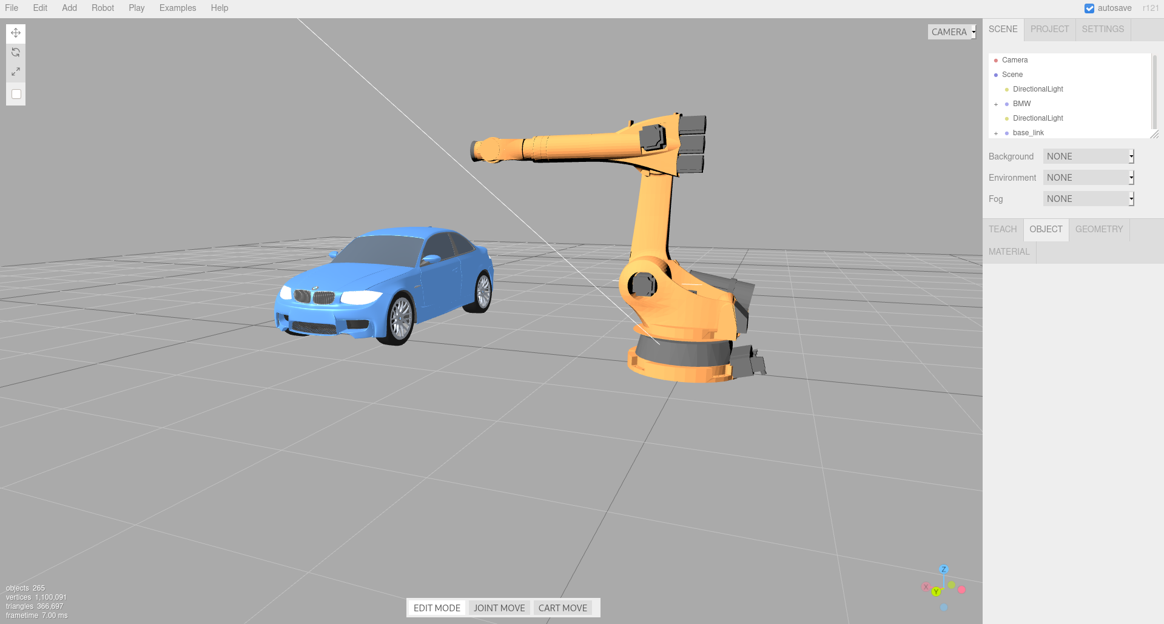Switch to the GEOMETRY tab
The width and height of the screenshot is (1164, 624).
tap(1098, 229)
